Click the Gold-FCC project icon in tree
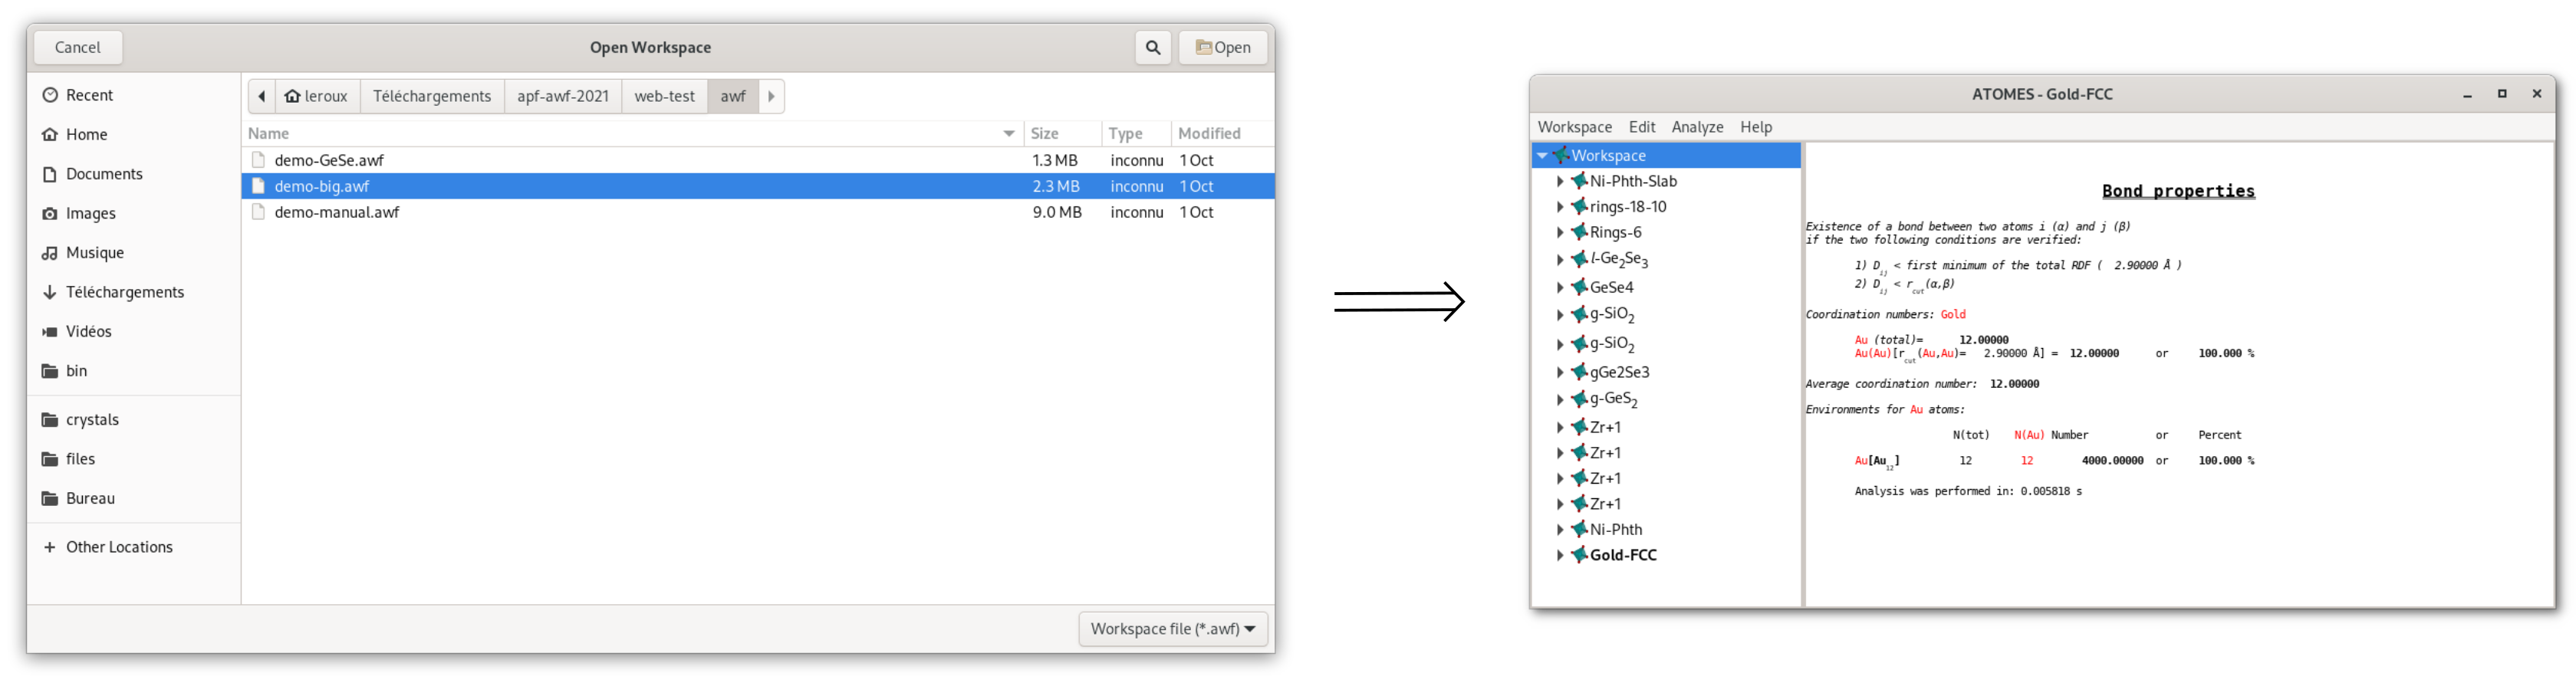 click(x=1579, y=555)
